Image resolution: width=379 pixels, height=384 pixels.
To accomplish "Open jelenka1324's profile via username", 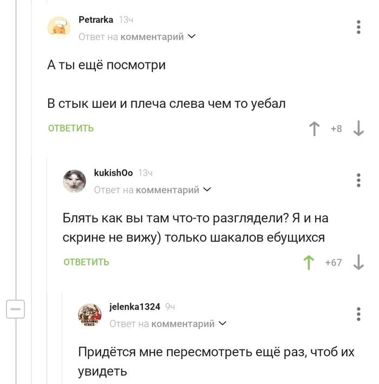I will click(135, 306).
